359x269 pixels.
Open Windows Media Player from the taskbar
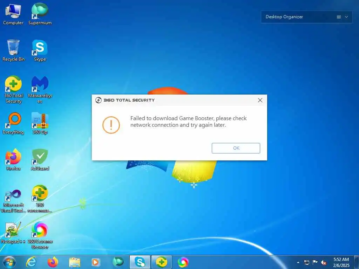pyautogui.click(x=96, y=262)
